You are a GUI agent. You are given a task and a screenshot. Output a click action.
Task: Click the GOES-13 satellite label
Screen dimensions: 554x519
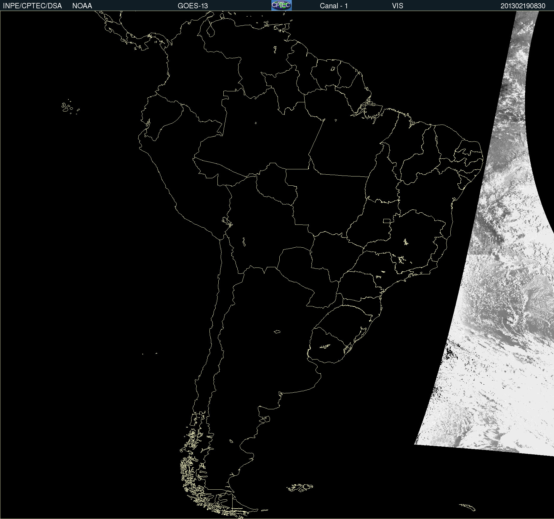[193, 6]
